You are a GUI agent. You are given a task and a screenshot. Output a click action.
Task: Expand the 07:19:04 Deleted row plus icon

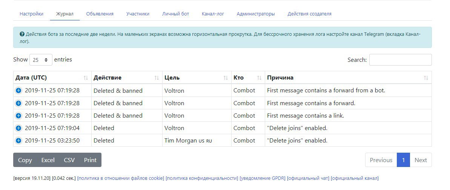point(18,128)
